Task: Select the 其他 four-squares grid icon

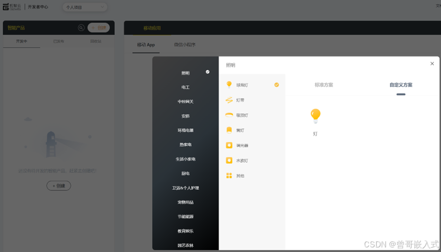Action: point(229,175)
